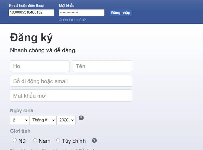Open the birth day dropdown showing 2

tap(20, 120)
